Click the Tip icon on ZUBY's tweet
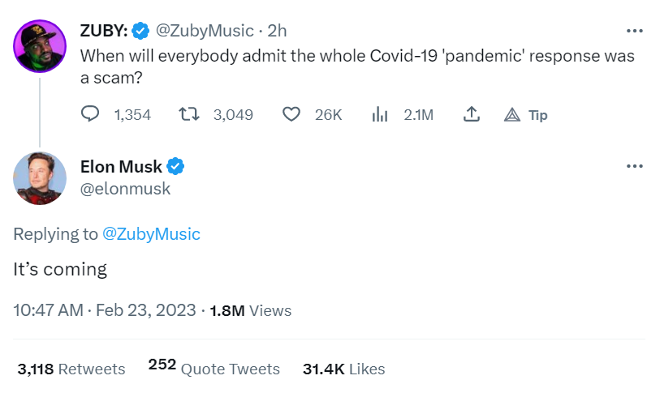 511,115
